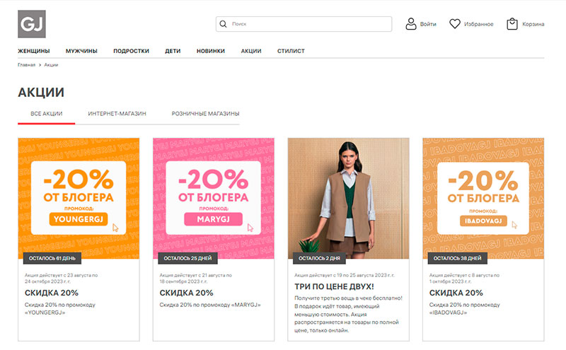Open the МУЖЧИНЫ menu
The image size is (566, 350).
[x=81, y=51]
